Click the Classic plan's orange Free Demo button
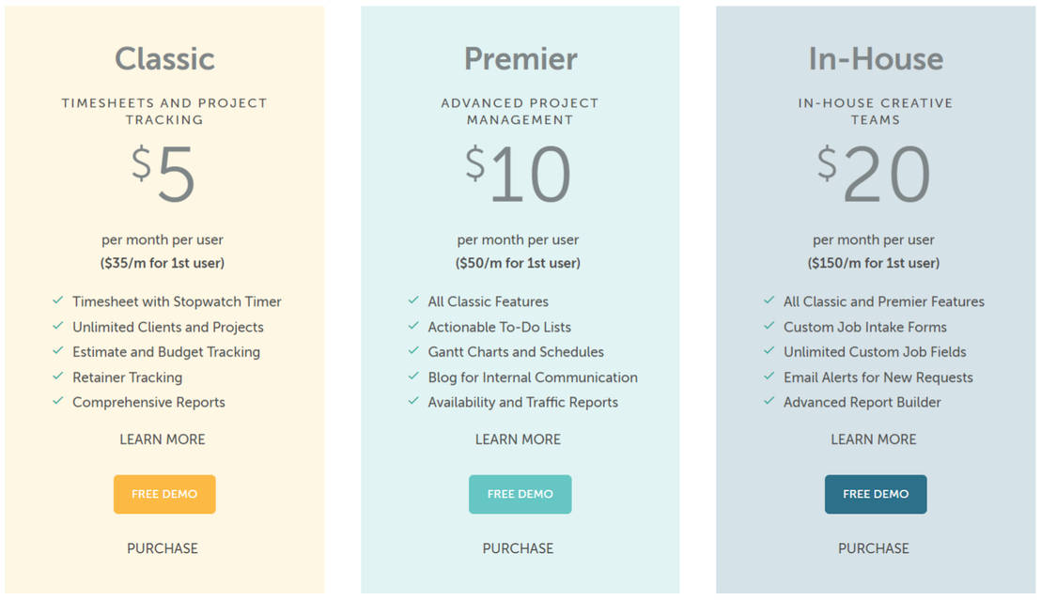 pyautogui.click(x=164, y=494)
